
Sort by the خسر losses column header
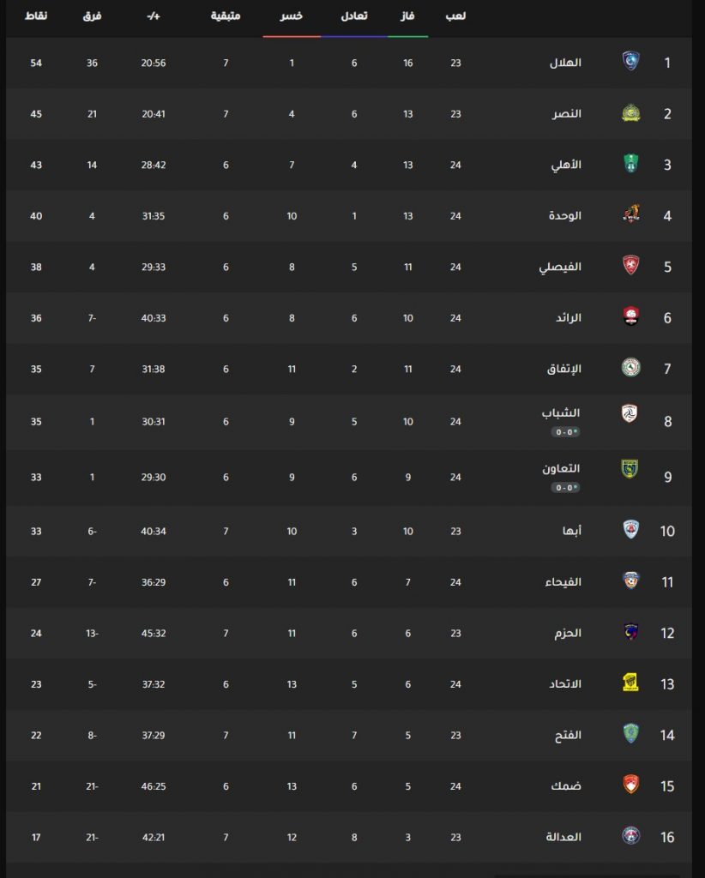coord(292,16)
